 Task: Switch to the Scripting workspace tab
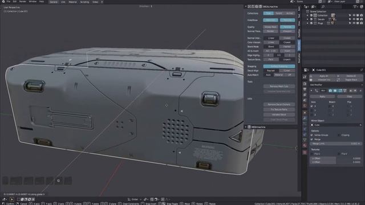(84, 2)
